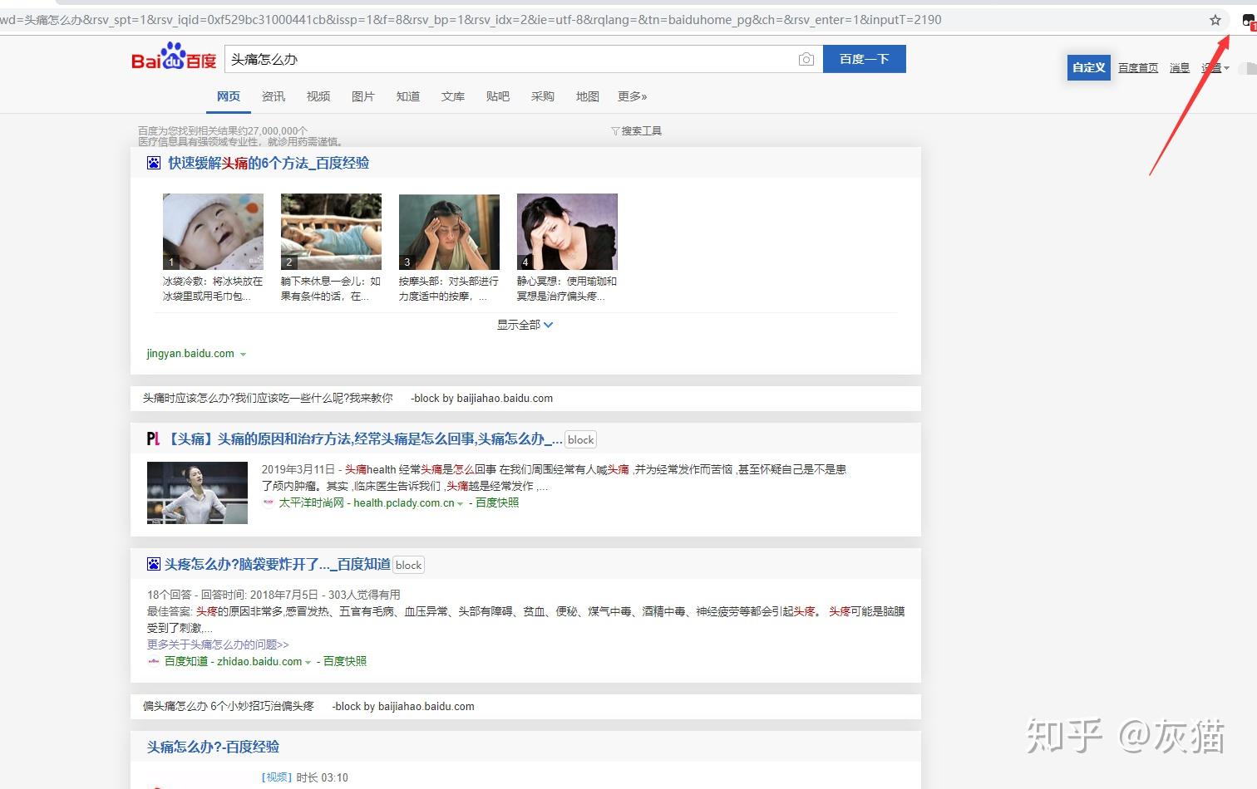This screenshot has width=1257, height=789.
Task: Click the camera image-search icon
Action: (806, 59)
